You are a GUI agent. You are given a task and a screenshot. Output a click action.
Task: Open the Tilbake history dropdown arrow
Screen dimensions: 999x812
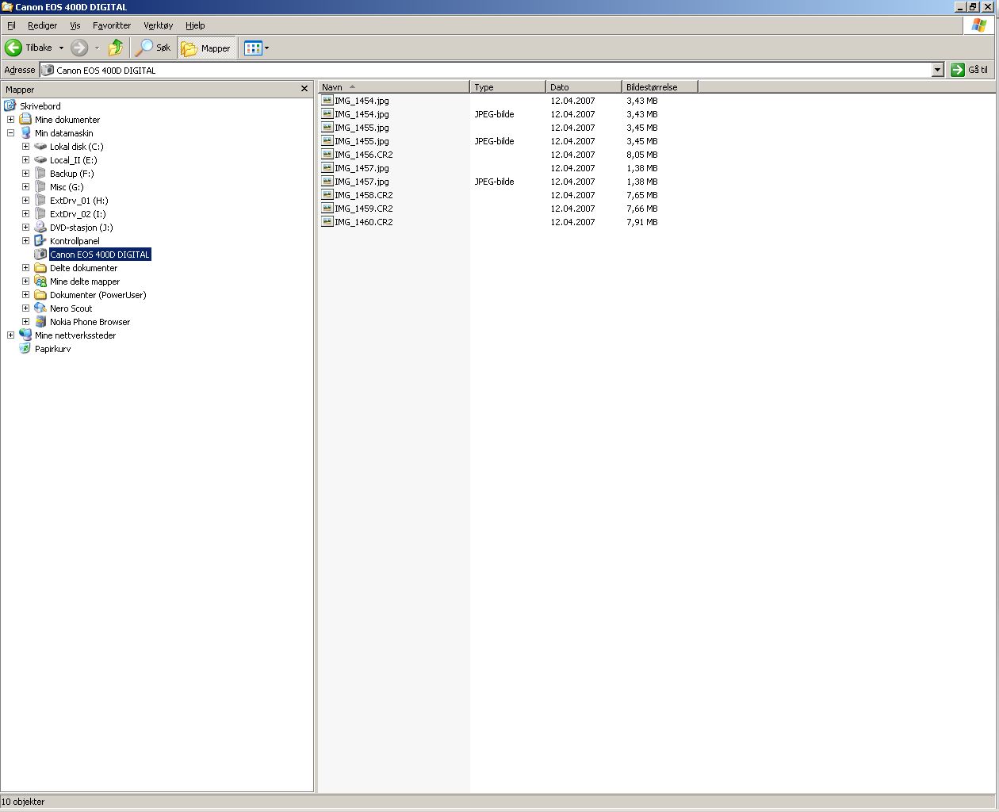61,48
